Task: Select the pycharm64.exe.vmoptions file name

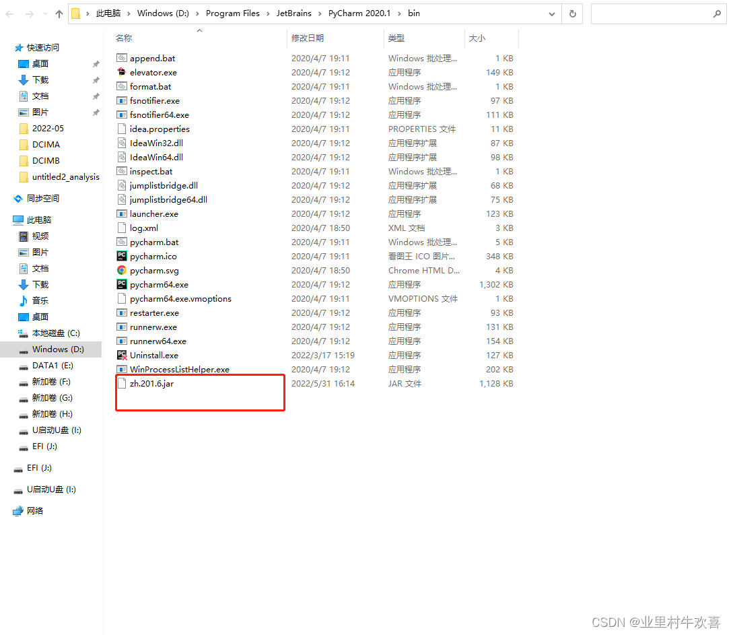Action: tap(181, 299)
